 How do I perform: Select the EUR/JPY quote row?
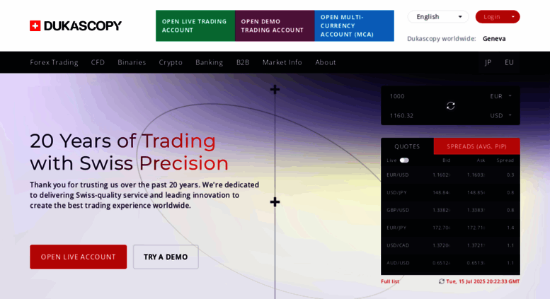(x=450, y=228)
